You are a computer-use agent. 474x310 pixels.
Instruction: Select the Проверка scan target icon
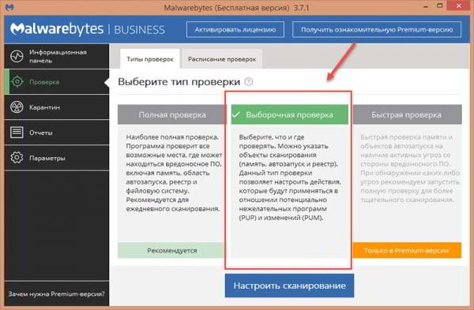tap(17, 81)
